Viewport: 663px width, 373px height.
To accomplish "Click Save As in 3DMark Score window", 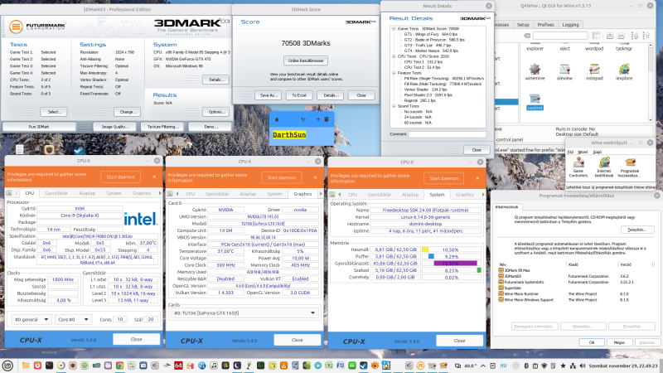I will coord(268,95).
